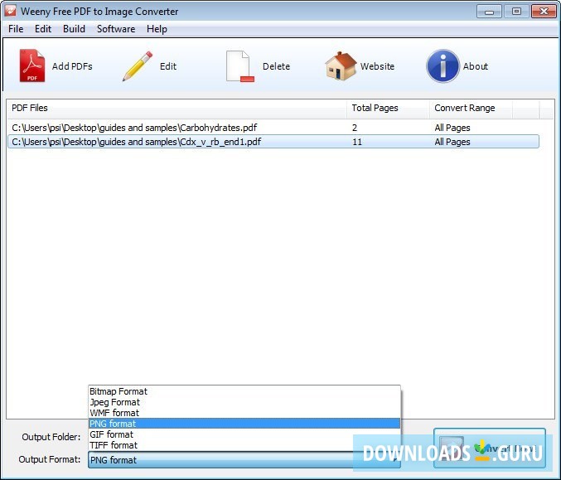
Task: Click the About info icon
Action: coord(443,65)
